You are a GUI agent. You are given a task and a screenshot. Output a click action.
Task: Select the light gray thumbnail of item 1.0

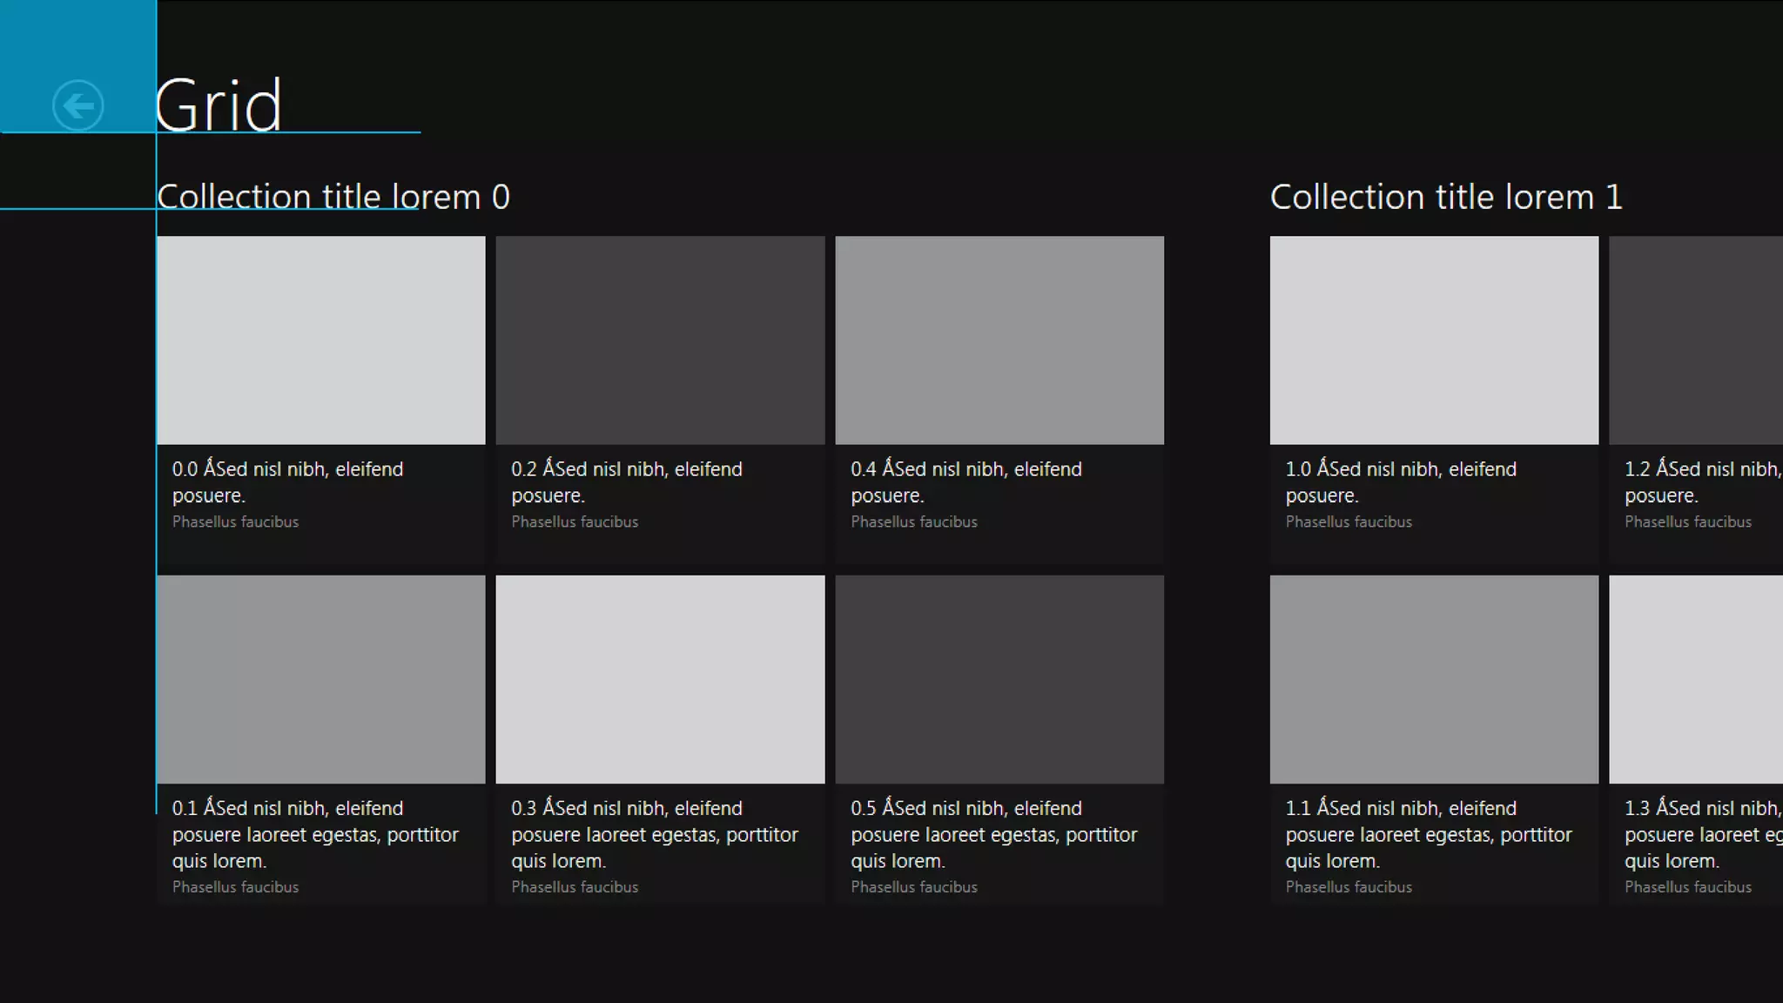1433,340
